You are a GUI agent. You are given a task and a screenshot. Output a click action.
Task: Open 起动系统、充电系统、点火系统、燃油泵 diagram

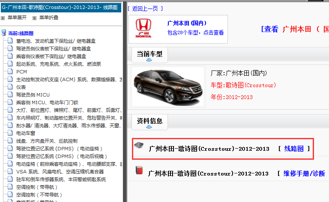(59, 64)
